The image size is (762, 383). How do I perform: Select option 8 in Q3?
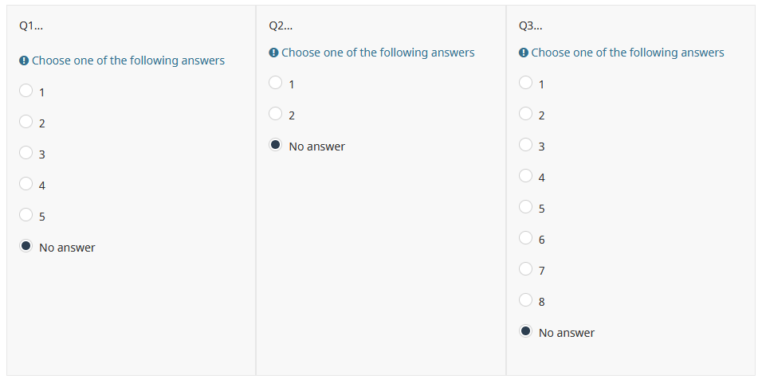[526, 300]
